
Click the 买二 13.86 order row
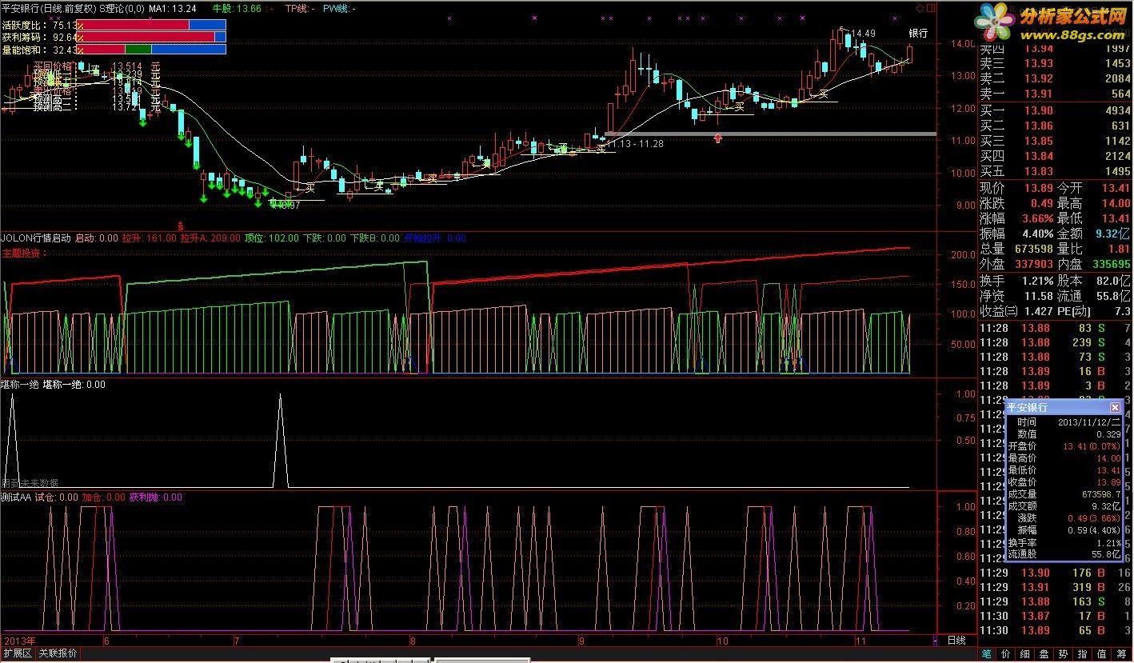tap(1056, 126)
